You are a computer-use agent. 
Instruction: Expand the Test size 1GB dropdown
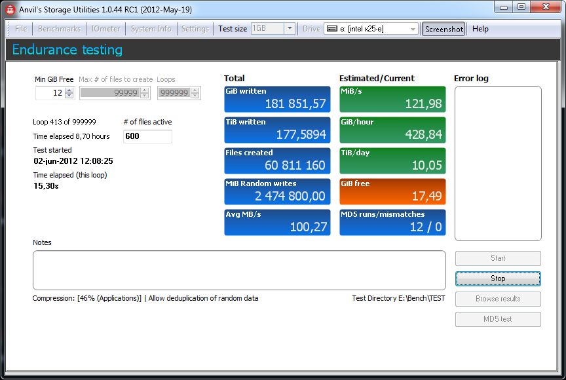pos(290,29)
